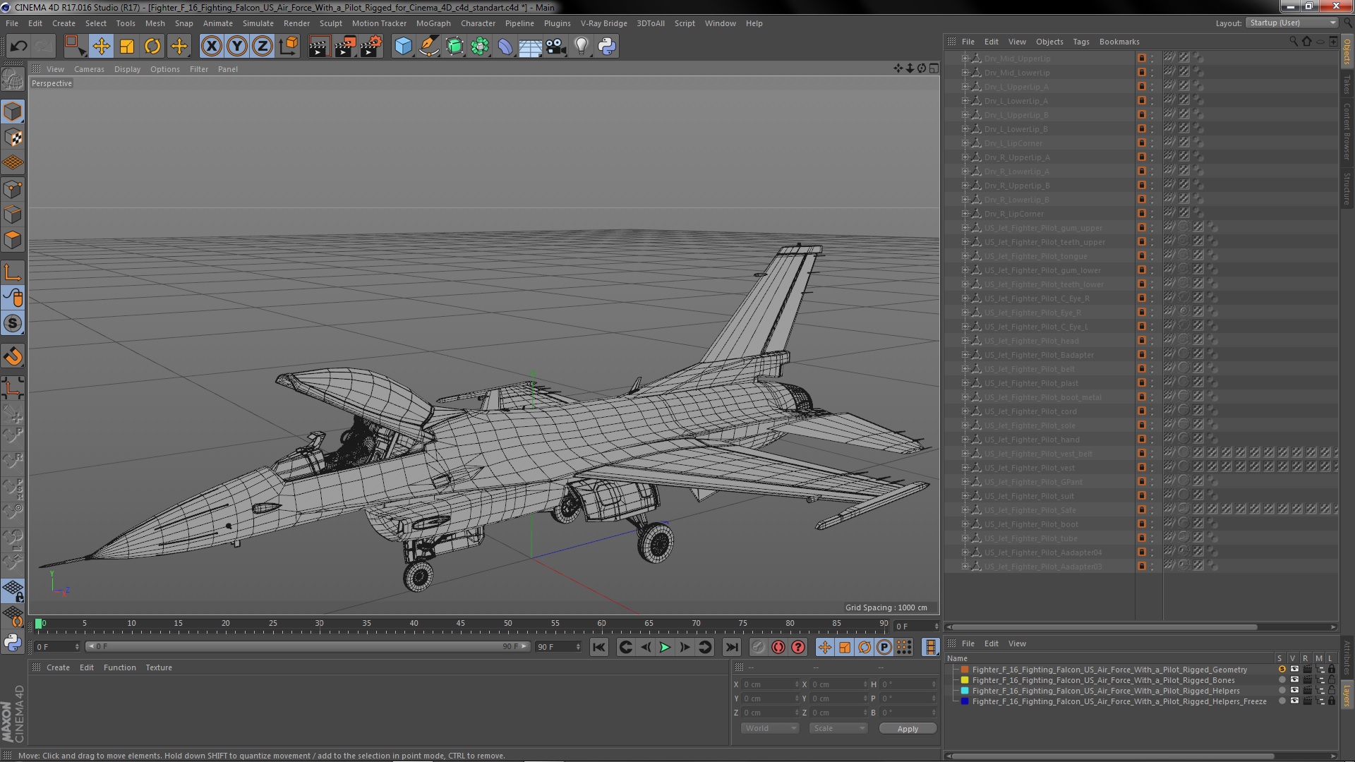
Task: Toggle the Z axis lock
Action: tap(263, 47)
